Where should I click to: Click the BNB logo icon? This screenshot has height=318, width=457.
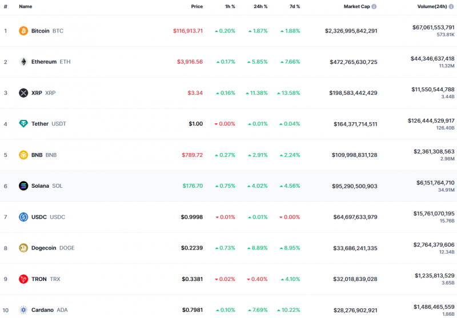23,155
